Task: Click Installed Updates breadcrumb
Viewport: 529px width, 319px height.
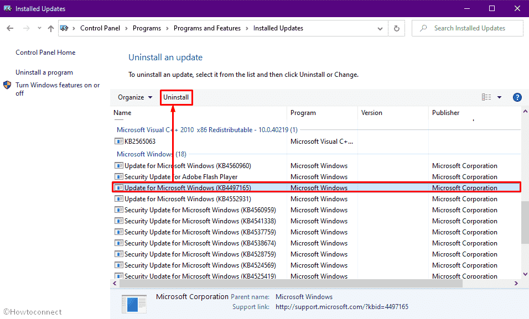Action: coord(278,28)
